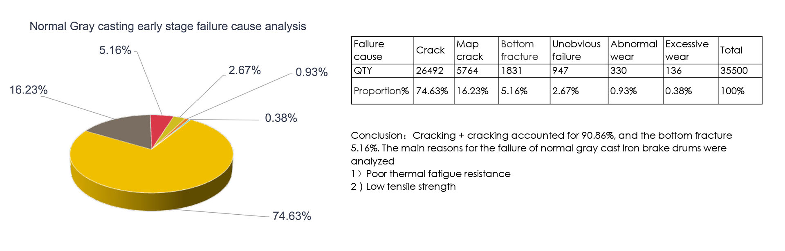
Task: Select the Abnormal wear header cell
Action: click(x=635, y=50)
